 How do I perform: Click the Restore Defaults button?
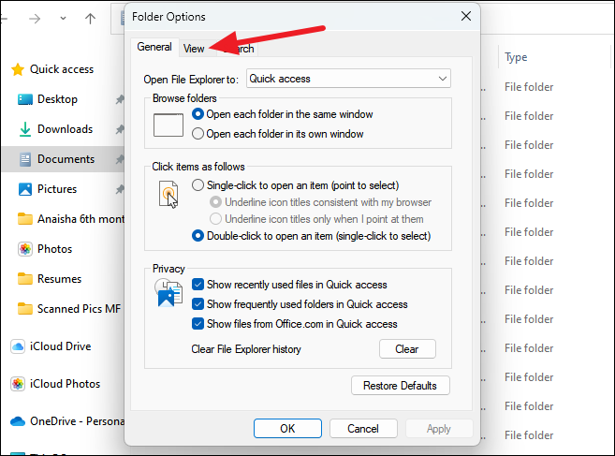tap(400, 386)
